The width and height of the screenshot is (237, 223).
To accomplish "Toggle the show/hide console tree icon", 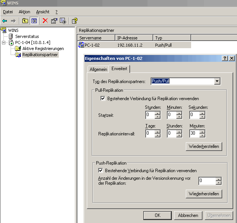I will [x=34, y=21].
